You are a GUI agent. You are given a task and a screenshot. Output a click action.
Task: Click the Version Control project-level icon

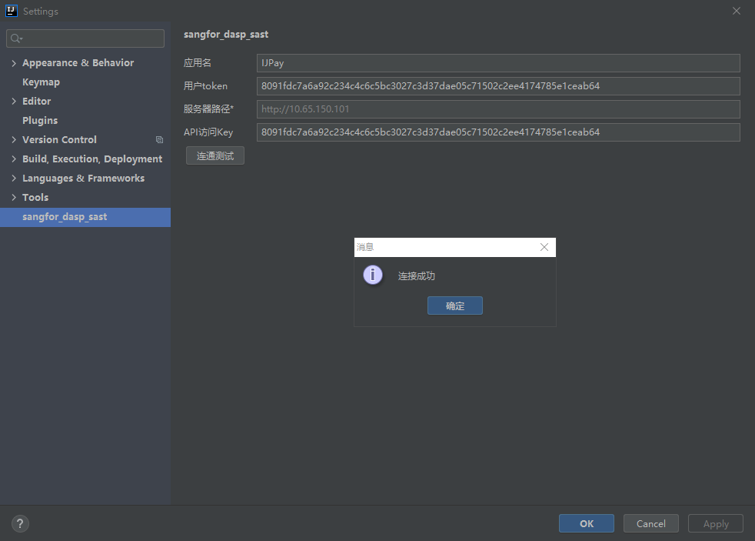(159, 140)
